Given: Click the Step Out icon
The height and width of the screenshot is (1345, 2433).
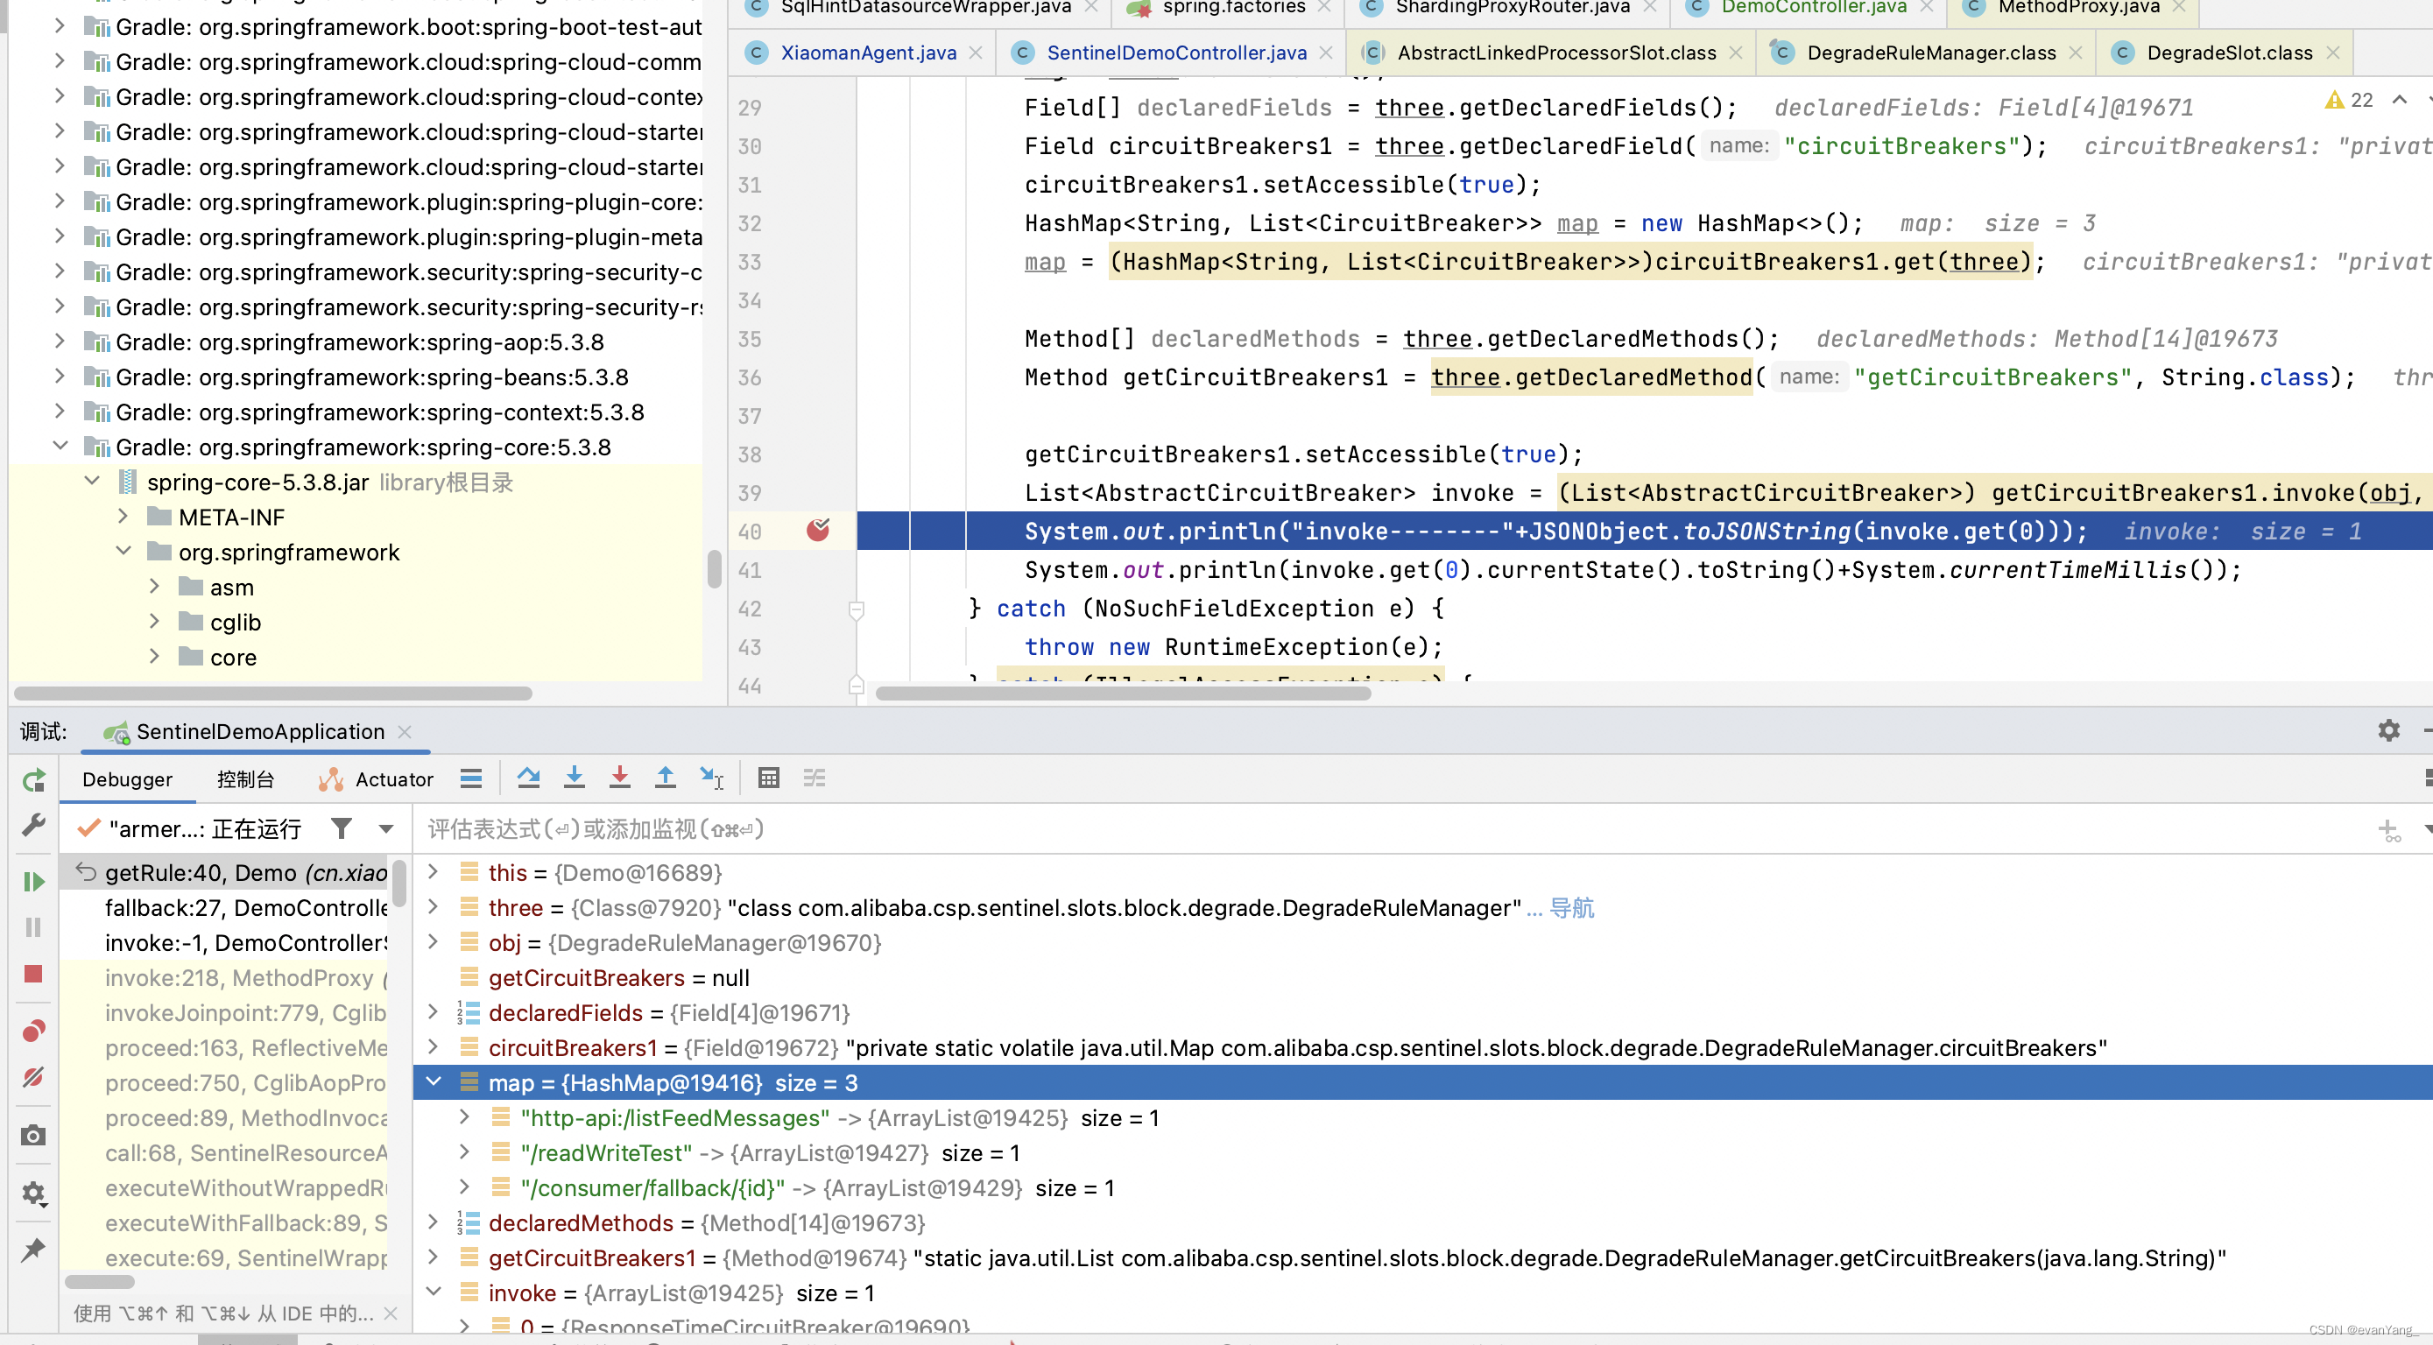Looking at the screenshot, I should (x=665, y=778).
